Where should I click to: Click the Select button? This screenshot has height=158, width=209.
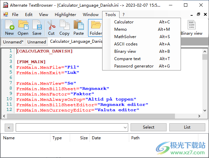(x=149, y=127)
